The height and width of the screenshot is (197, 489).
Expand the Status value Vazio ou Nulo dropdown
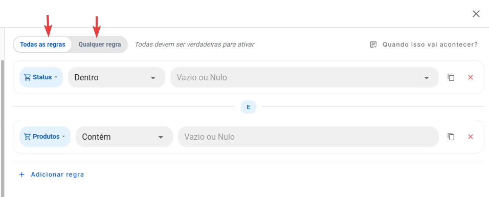coord(304,77)
